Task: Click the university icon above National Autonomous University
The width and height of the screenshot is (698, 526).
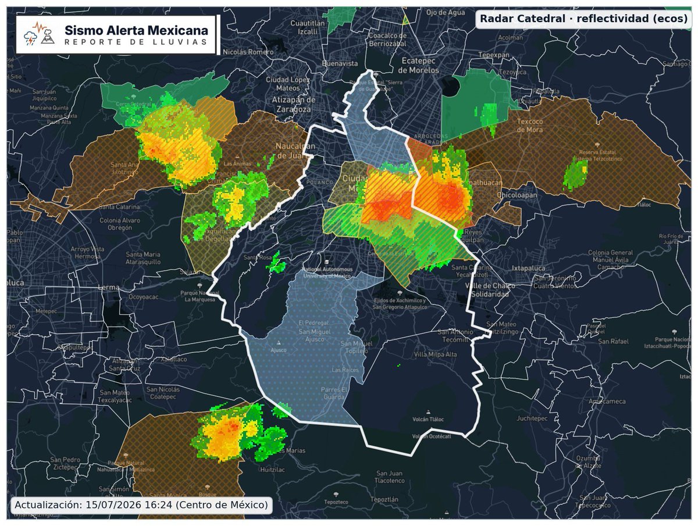Action: click(326, 262)
